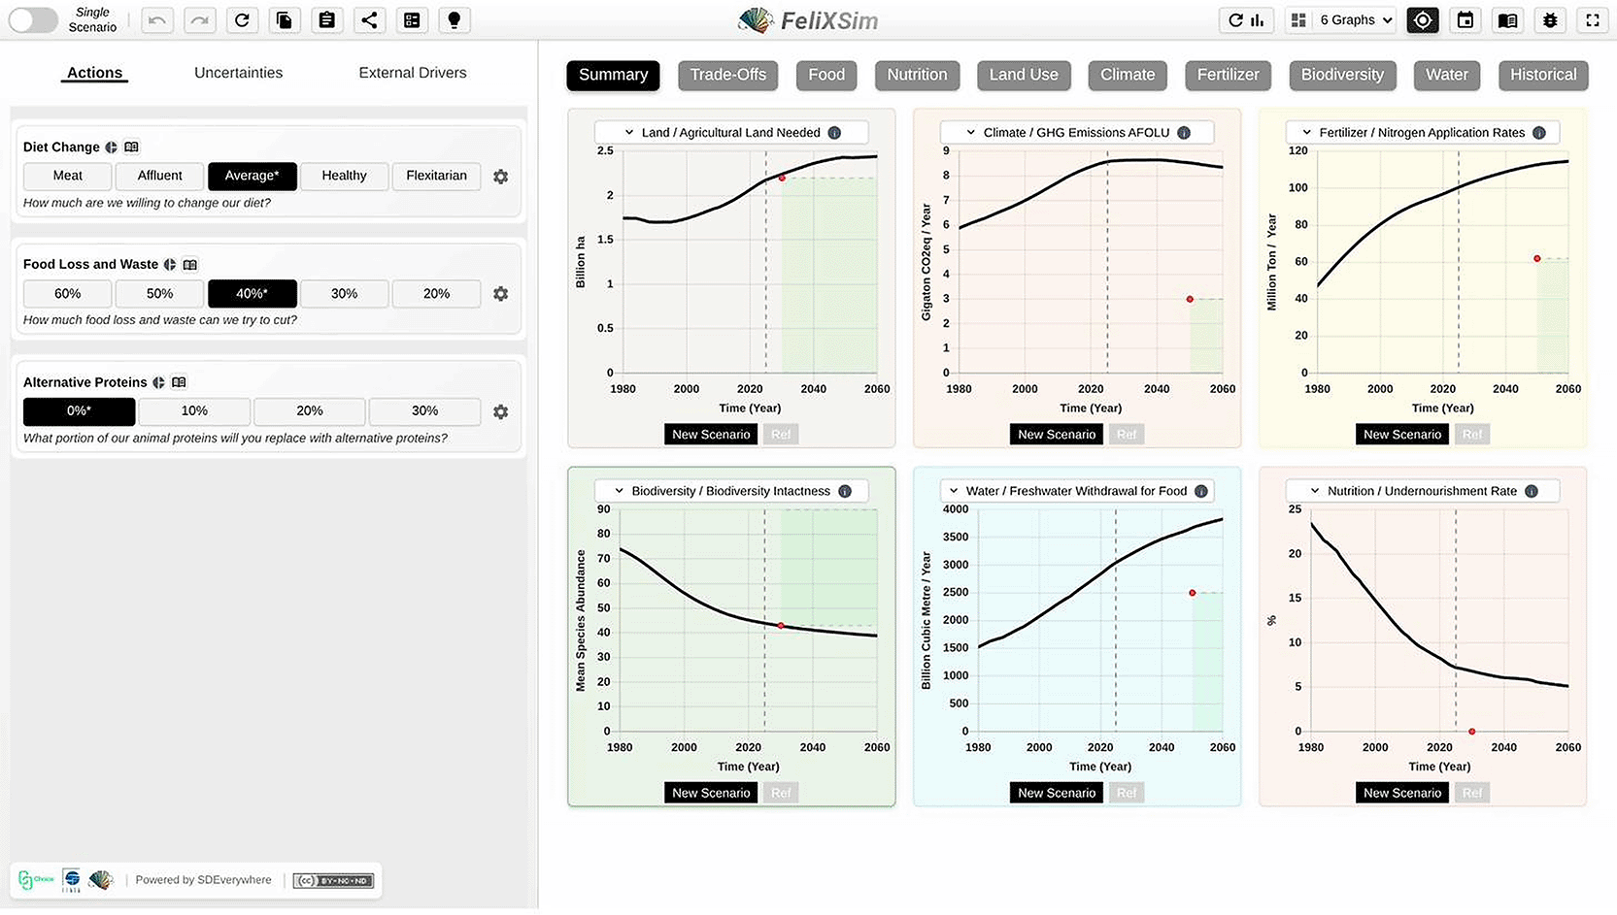Open the Uncertainties panel tab
Screen dimensions: 1617x915
(238, 73)
